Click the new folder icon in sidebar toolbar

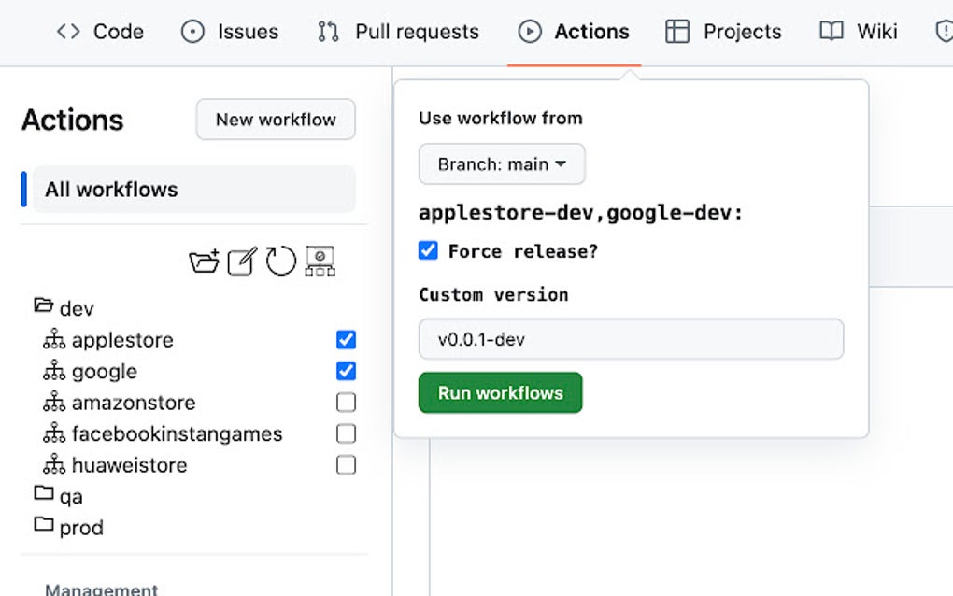(x=204, y=261)
